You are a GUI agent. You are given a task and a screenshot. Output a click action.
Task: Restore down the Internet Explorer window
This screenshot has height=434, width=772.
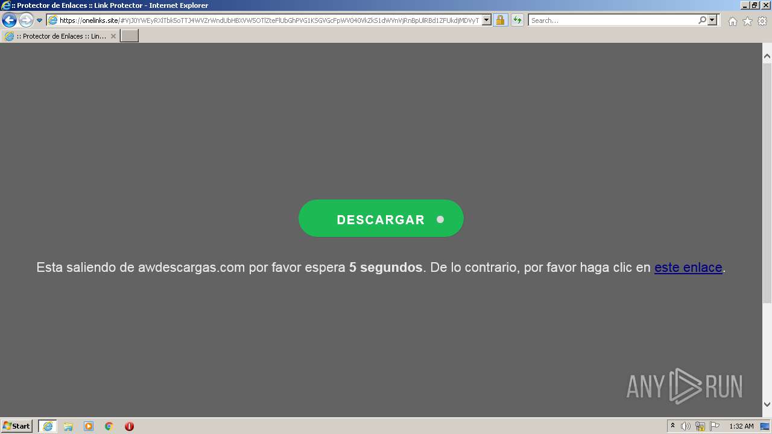(755, 5)
